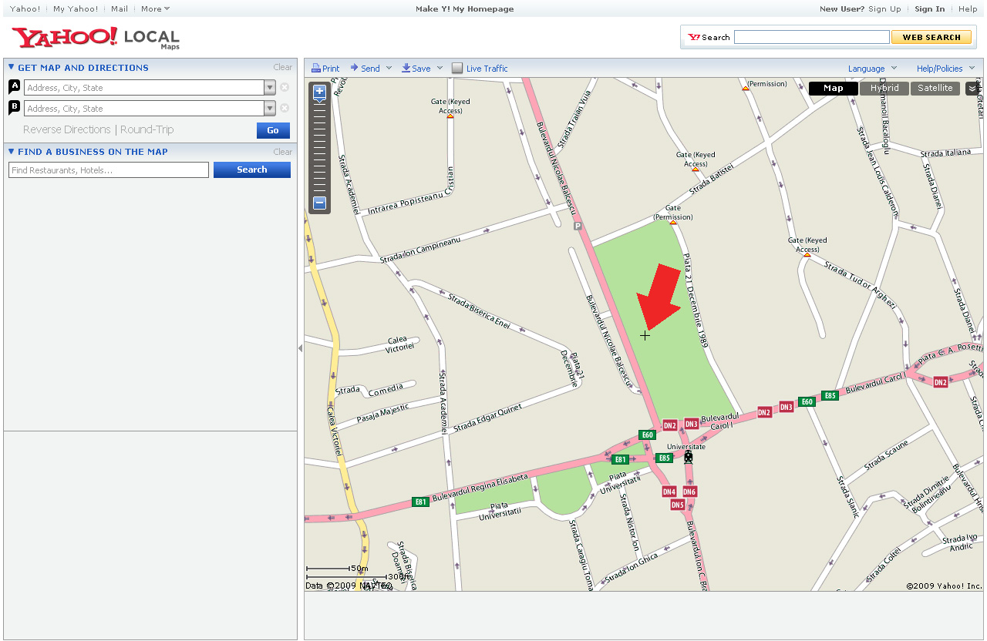Click the Strada Ion Campineanu label

(419, 250)
